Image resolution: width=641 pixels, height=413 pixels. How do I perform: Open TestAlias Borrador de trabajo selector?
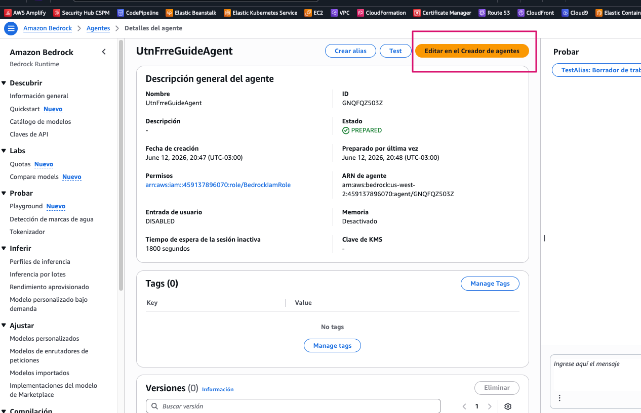tap(597, 70)
